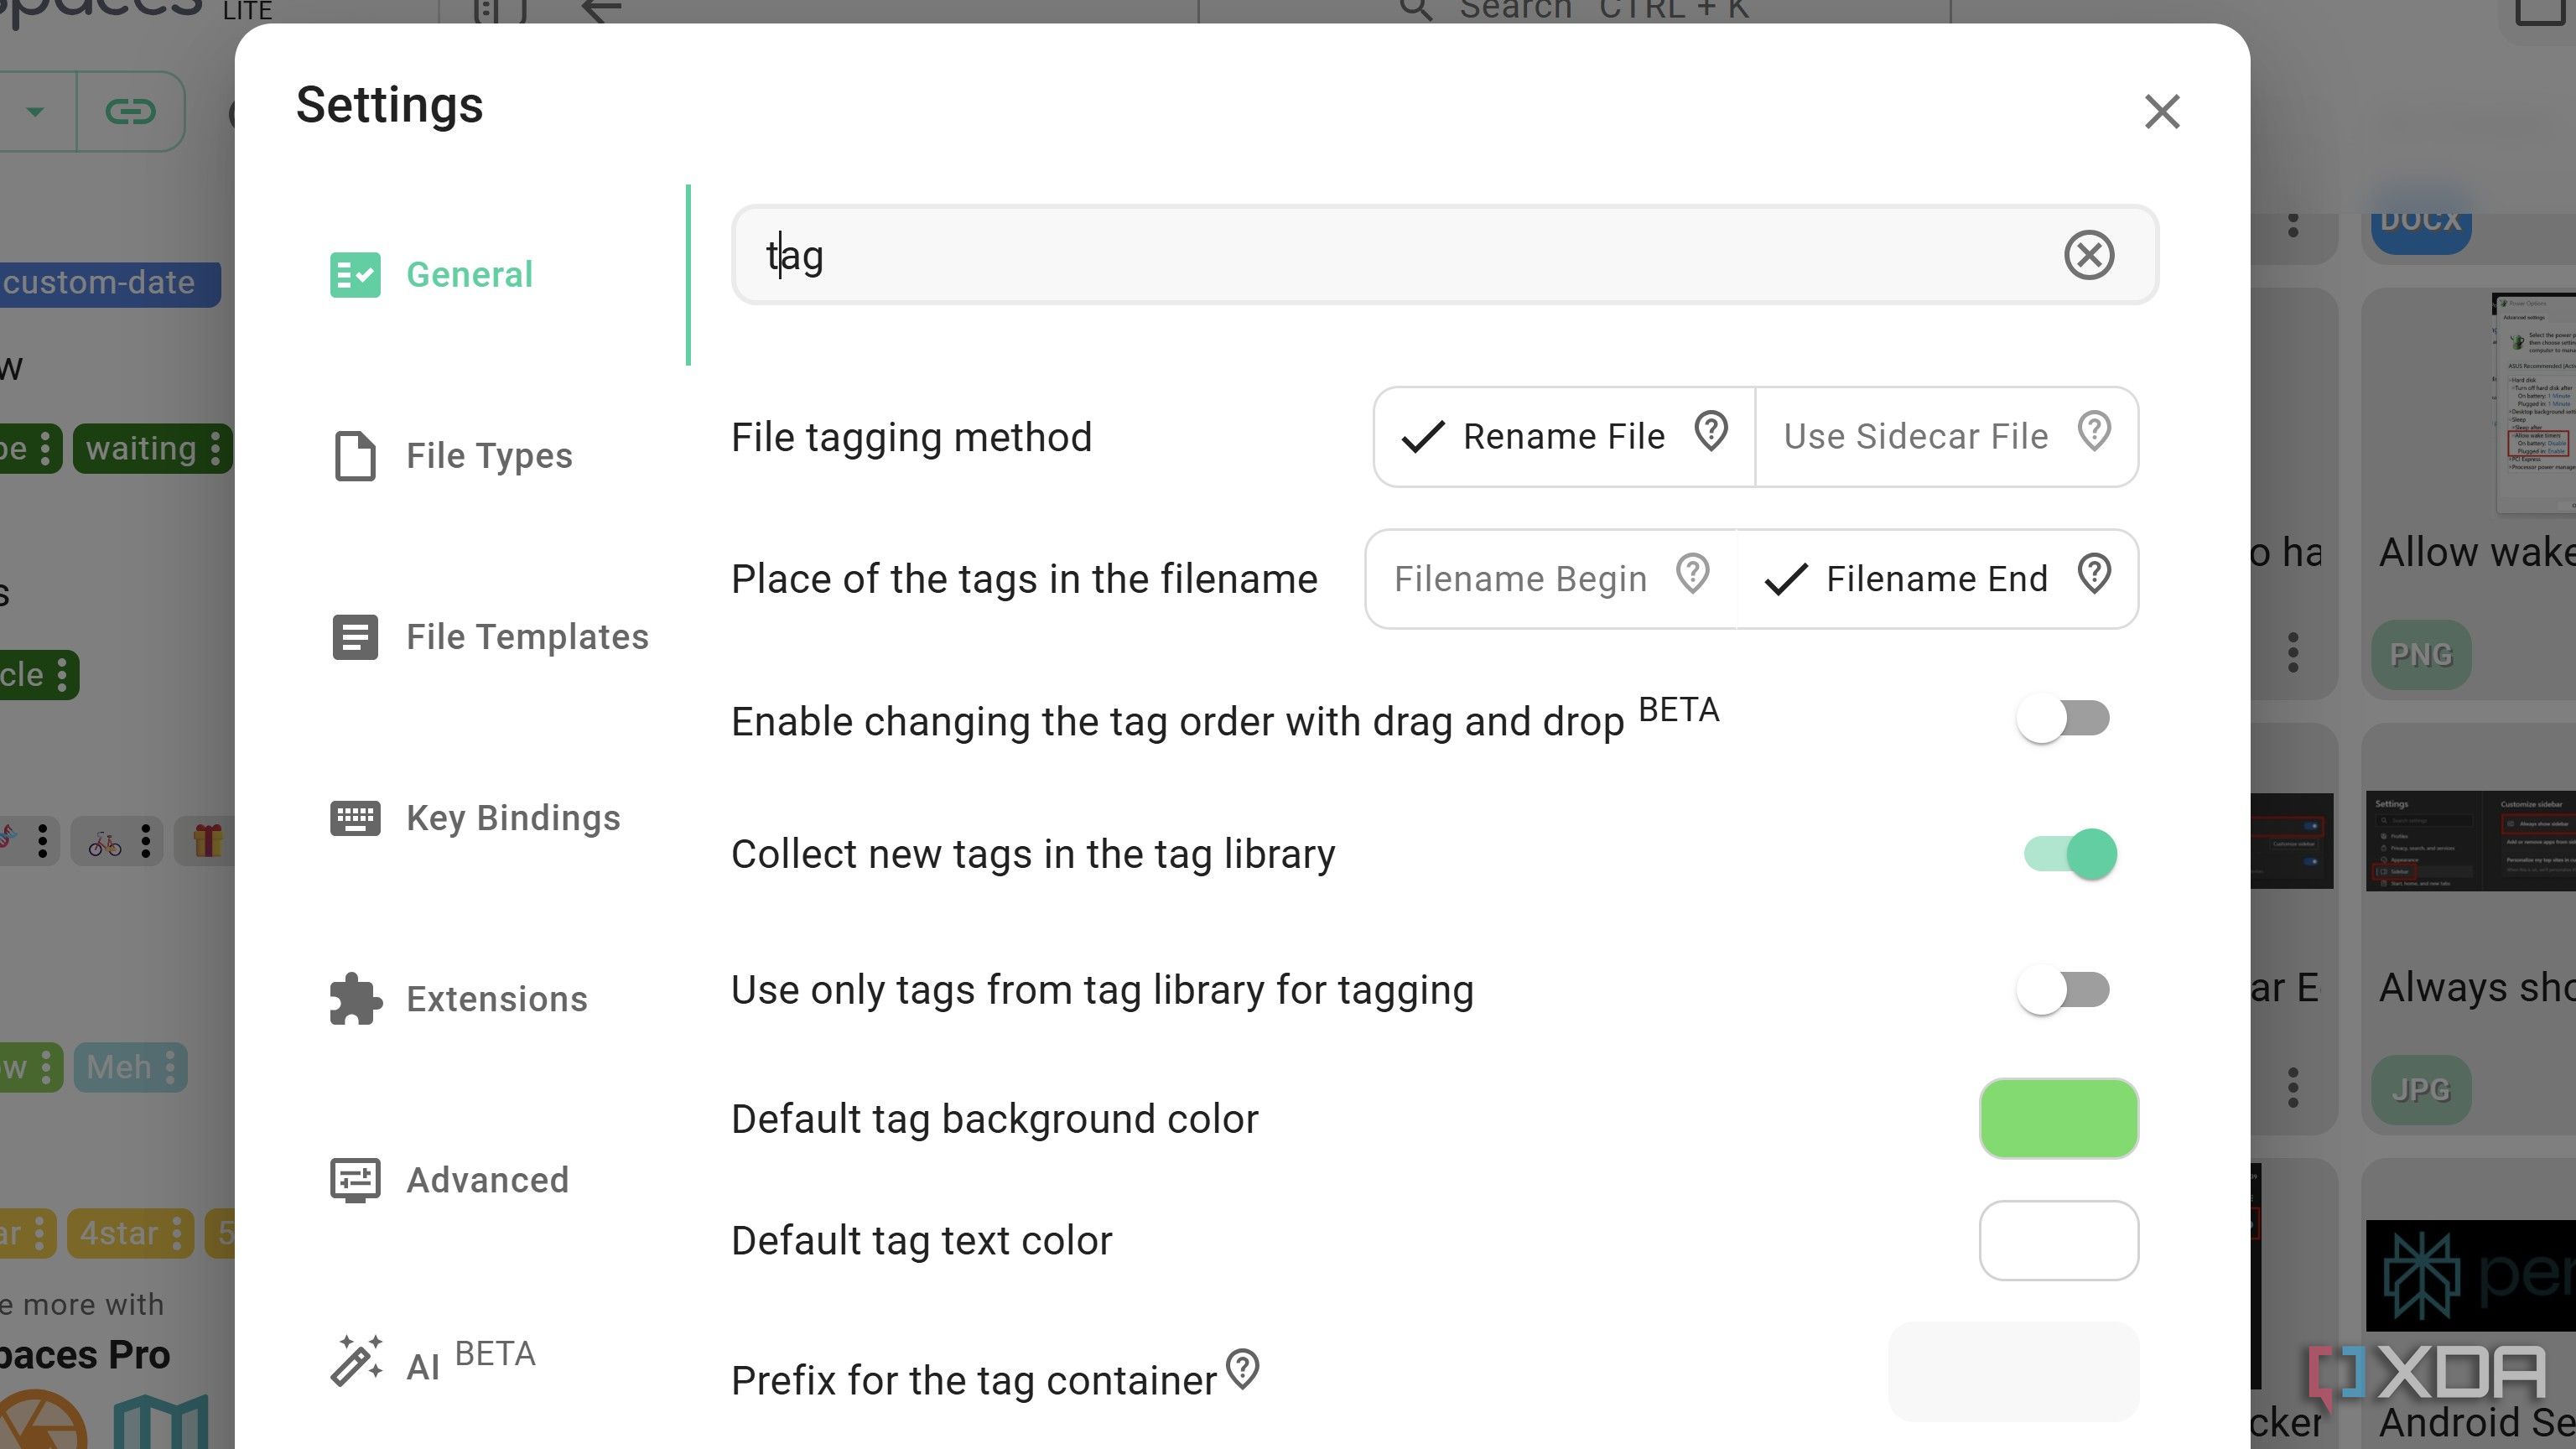The width and height of the screenshot is (2576, 1449).
Task: Open dropdown arrow in background toolbar
Action: [x=35, y=111]
